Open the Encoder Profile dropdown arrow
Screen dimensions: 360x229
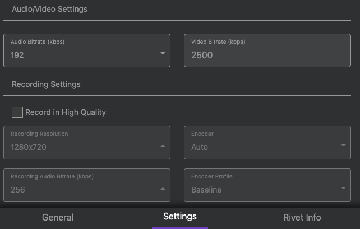pos(344,188)
